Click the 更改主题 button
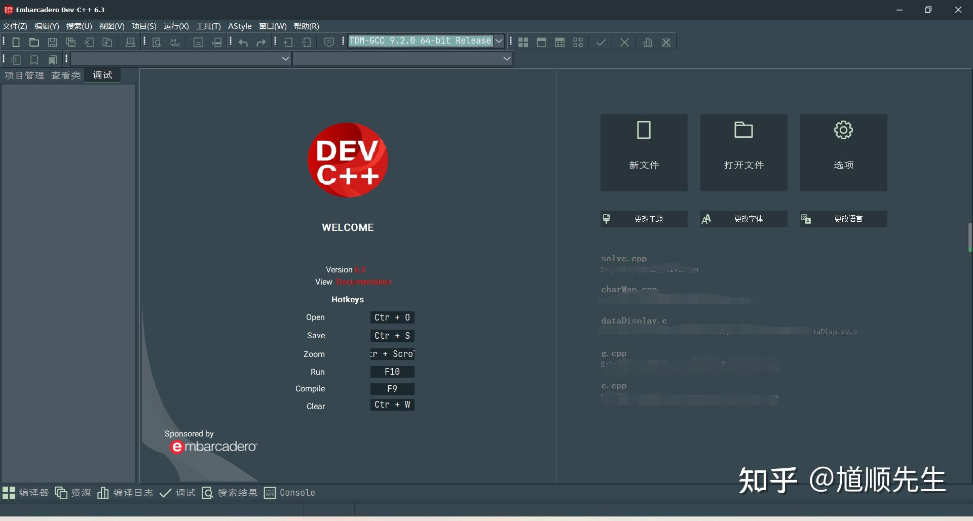Screen dimensions: 973x521 644,219
